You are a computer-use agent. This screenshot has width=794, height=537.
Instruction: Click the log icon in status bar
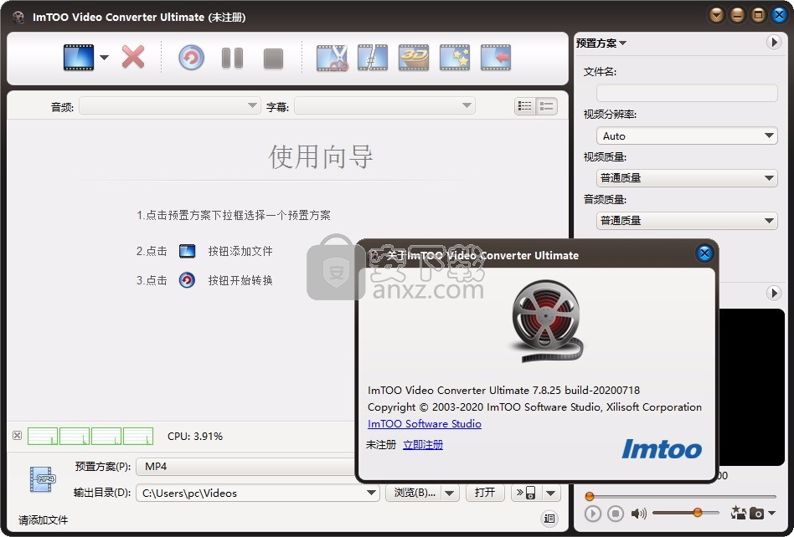click(549, 519)
